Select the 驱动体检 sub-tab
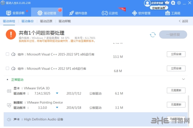This screenshot has width=193, height=128. click(x=9, y=21)
